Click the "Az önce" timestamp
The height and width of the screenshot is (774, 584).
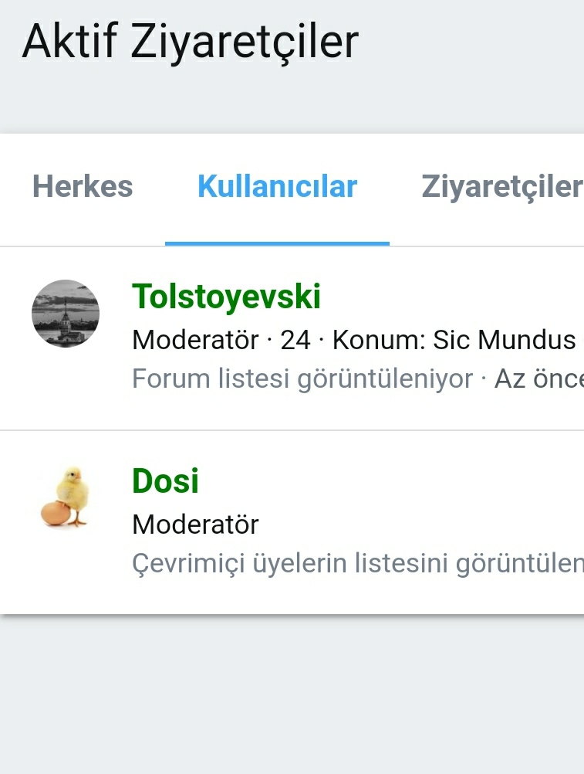[538, 379]
